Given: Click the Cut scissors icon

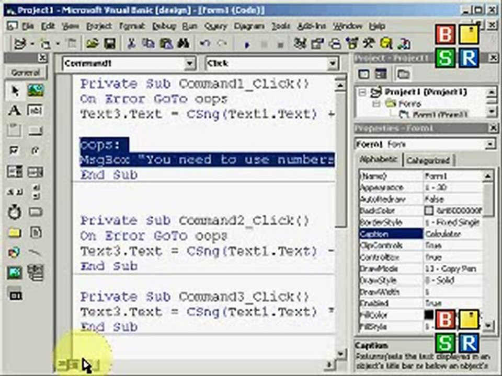Looking at the screenshot, I should (131, 43).
